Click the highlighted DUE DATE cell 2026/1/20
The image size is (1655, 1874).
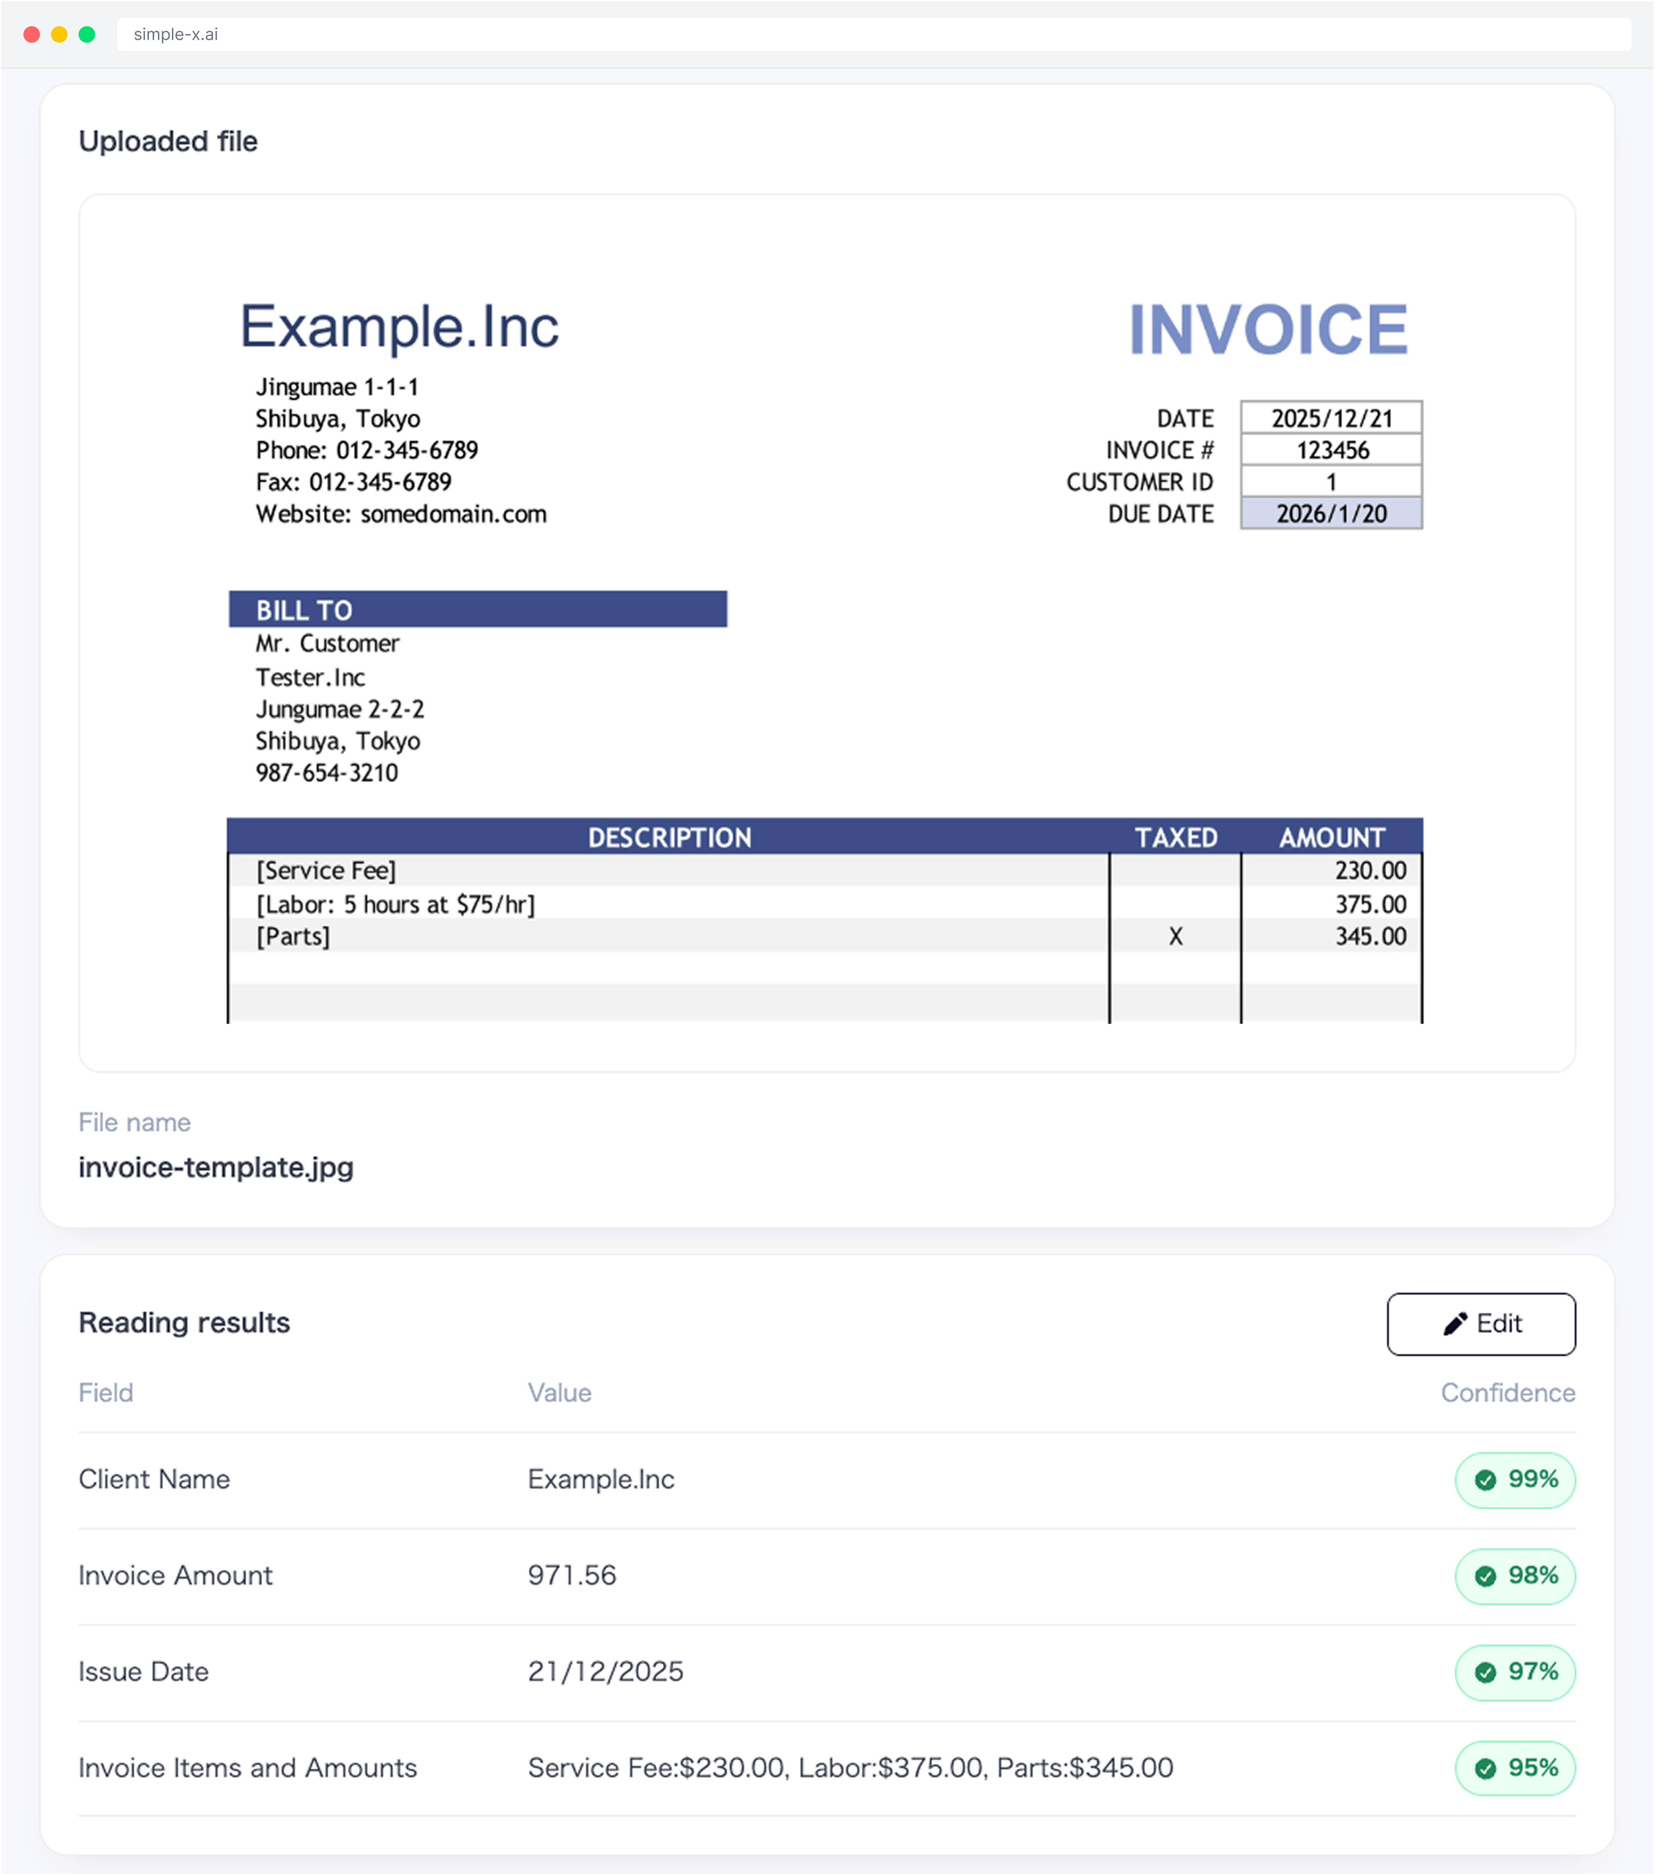1330,513
